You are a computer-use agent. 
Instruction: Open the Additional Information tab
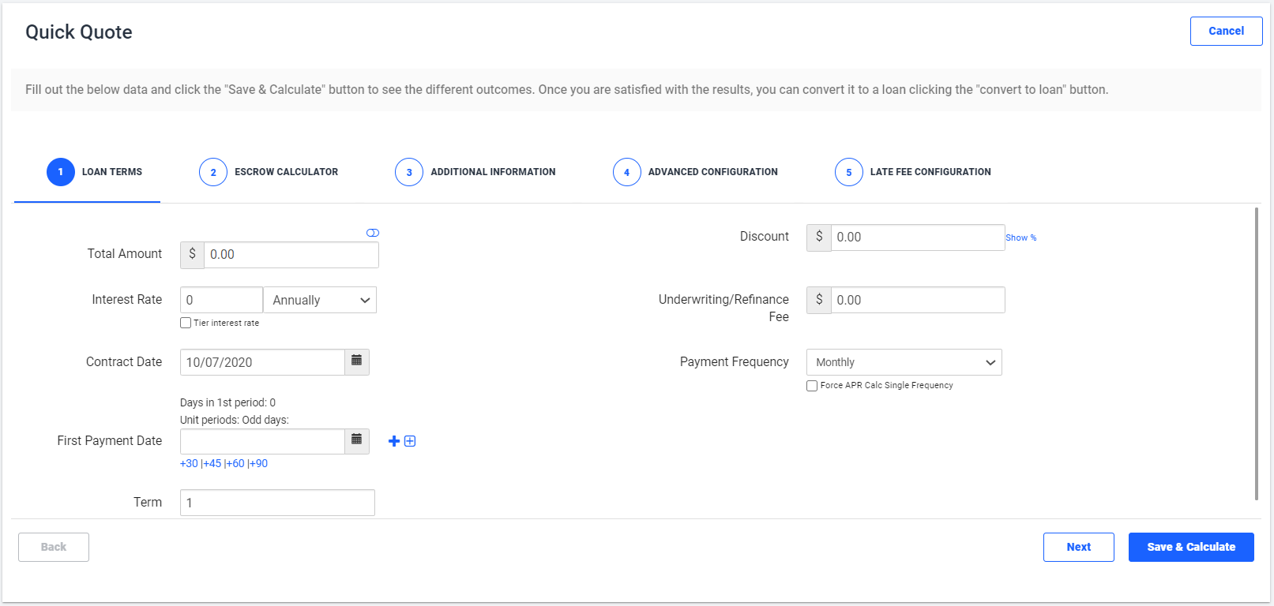click(475, 172)
